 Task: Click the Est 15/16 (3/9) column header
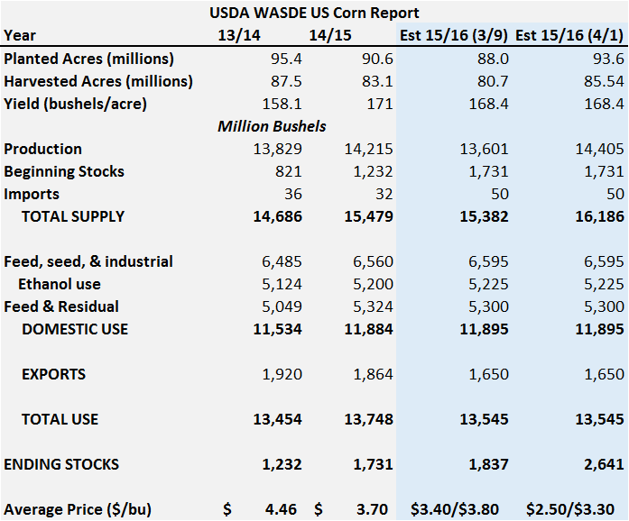454,36
